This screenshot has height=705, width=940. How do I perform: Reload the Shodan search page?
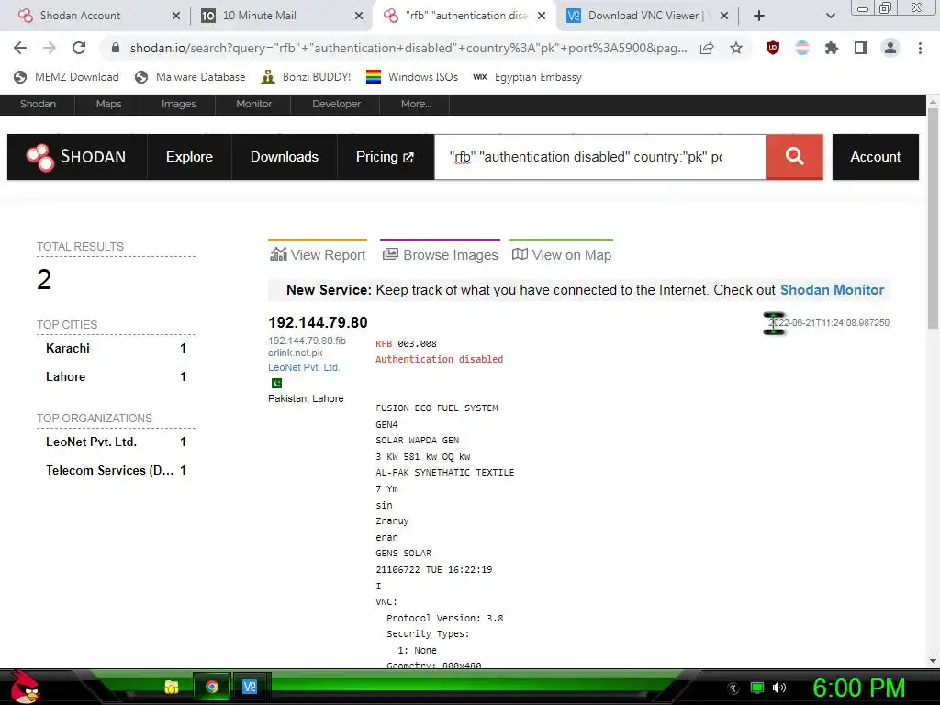pyautogui.click(x=79, y=48)
